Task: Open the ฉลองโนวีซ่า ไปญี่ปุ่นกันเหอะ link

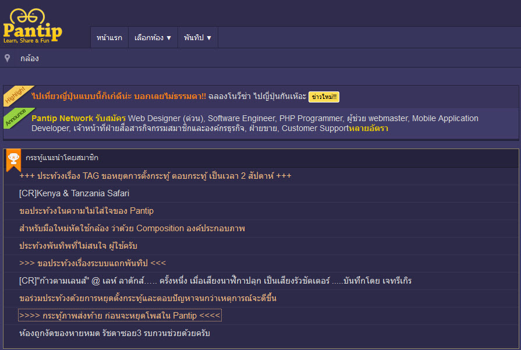Action: click(x=257, y=97)
